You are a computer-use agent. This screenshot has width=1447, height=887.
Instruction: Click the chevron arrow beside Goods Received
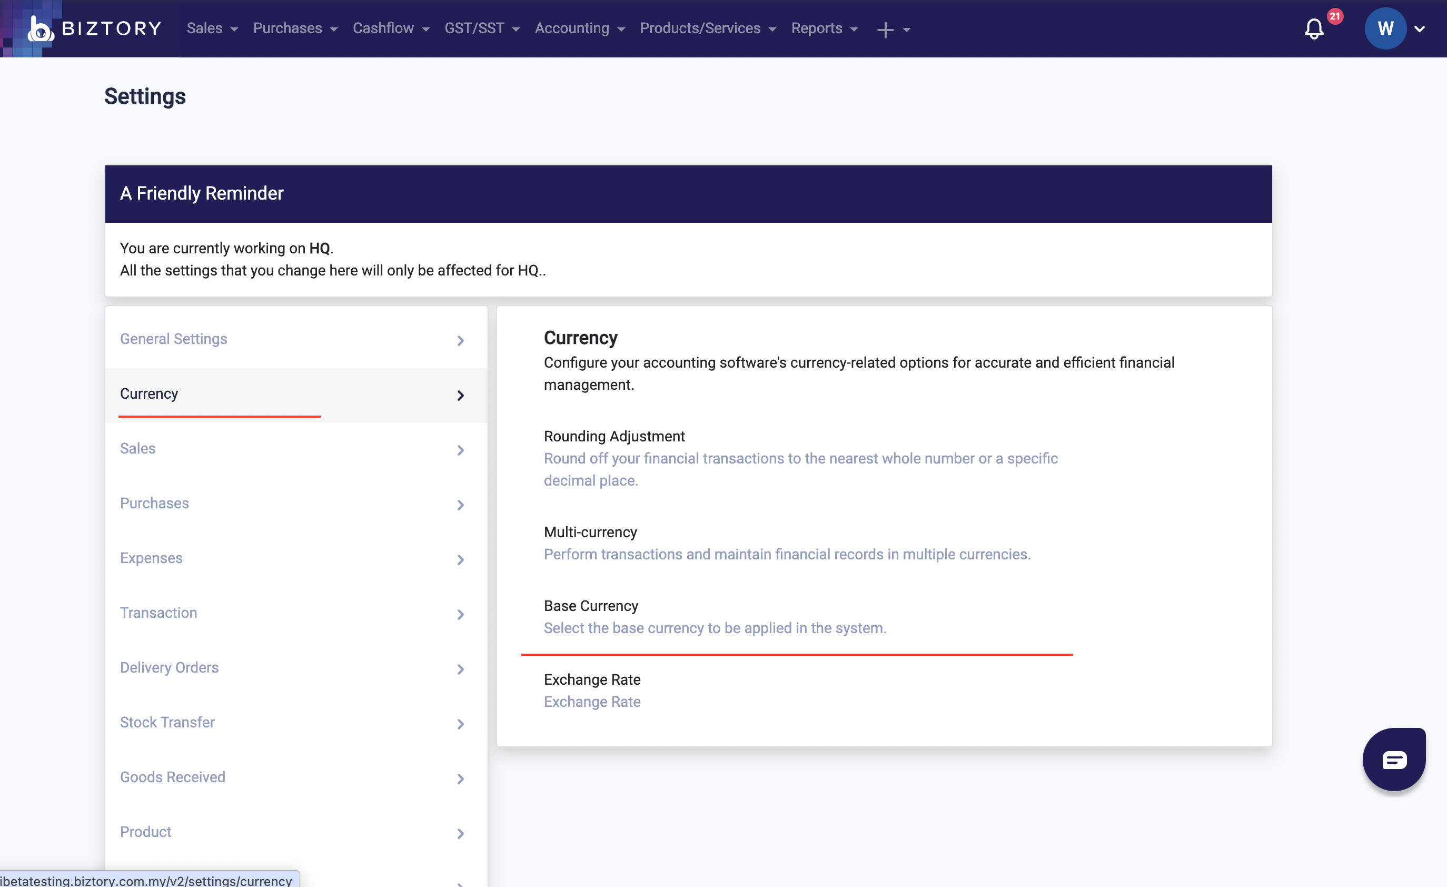(x=460, y=778)
